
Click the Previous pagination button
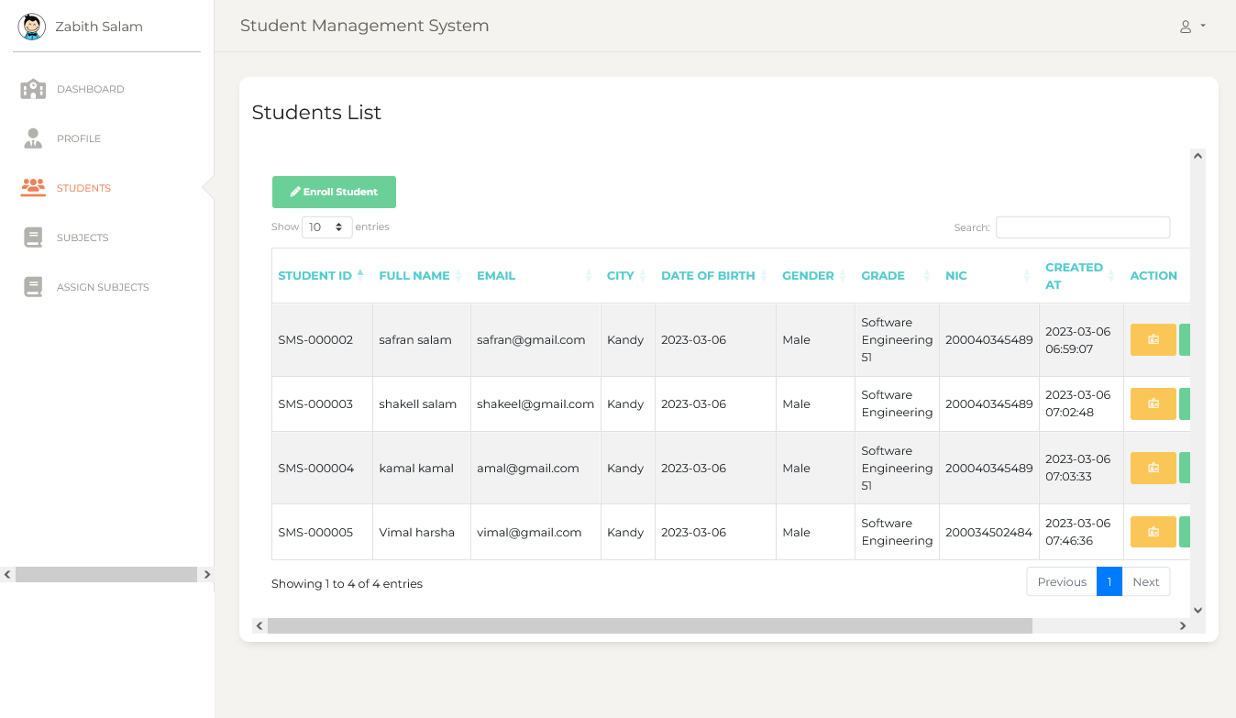tap(1062, 581)
